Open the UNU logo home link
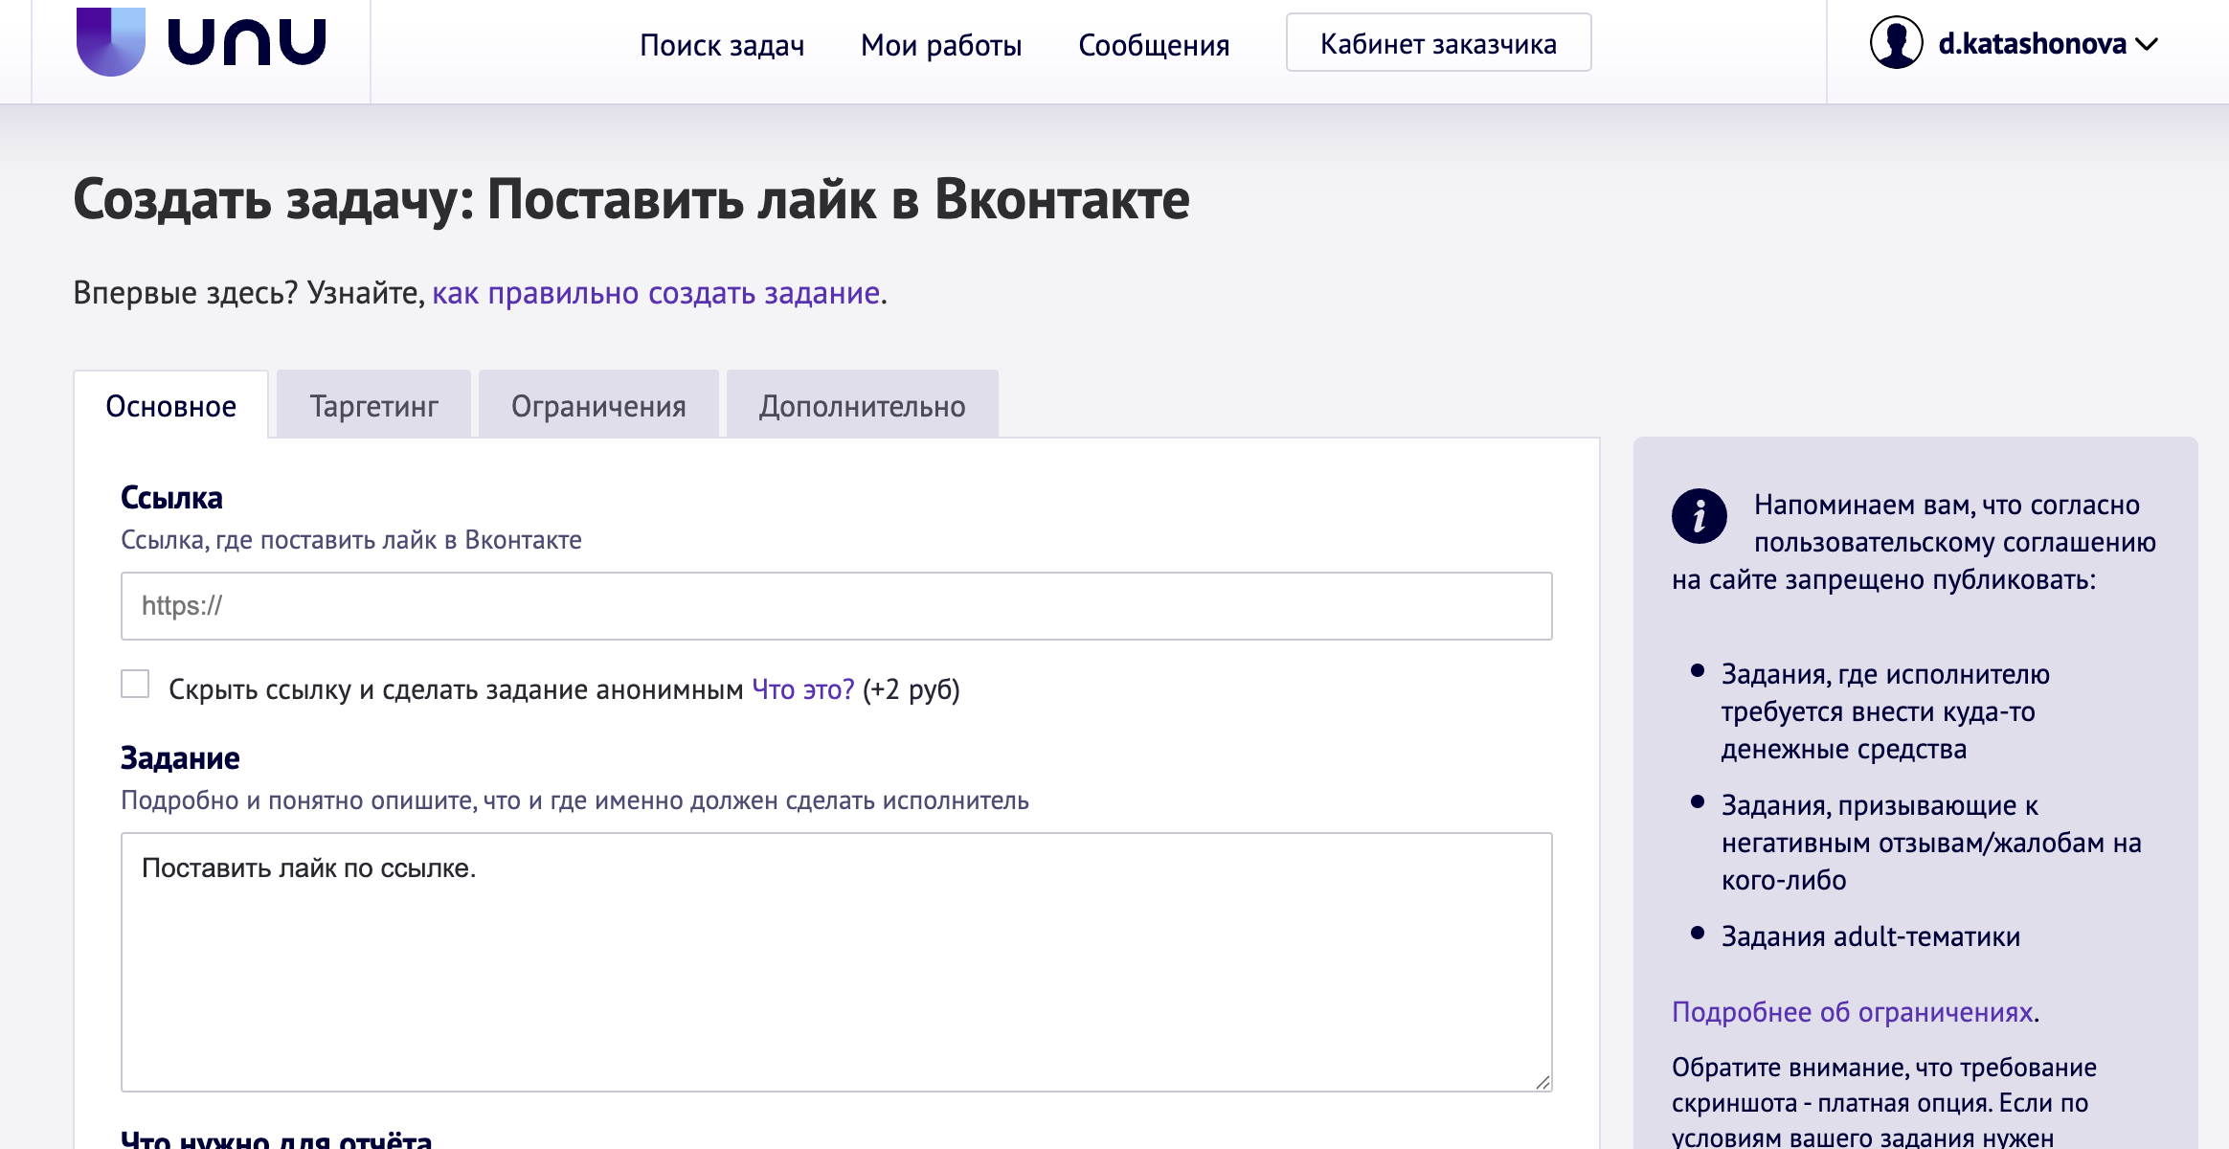Viewport: 2229px width, 1149px height. click(x=201, y=42)
